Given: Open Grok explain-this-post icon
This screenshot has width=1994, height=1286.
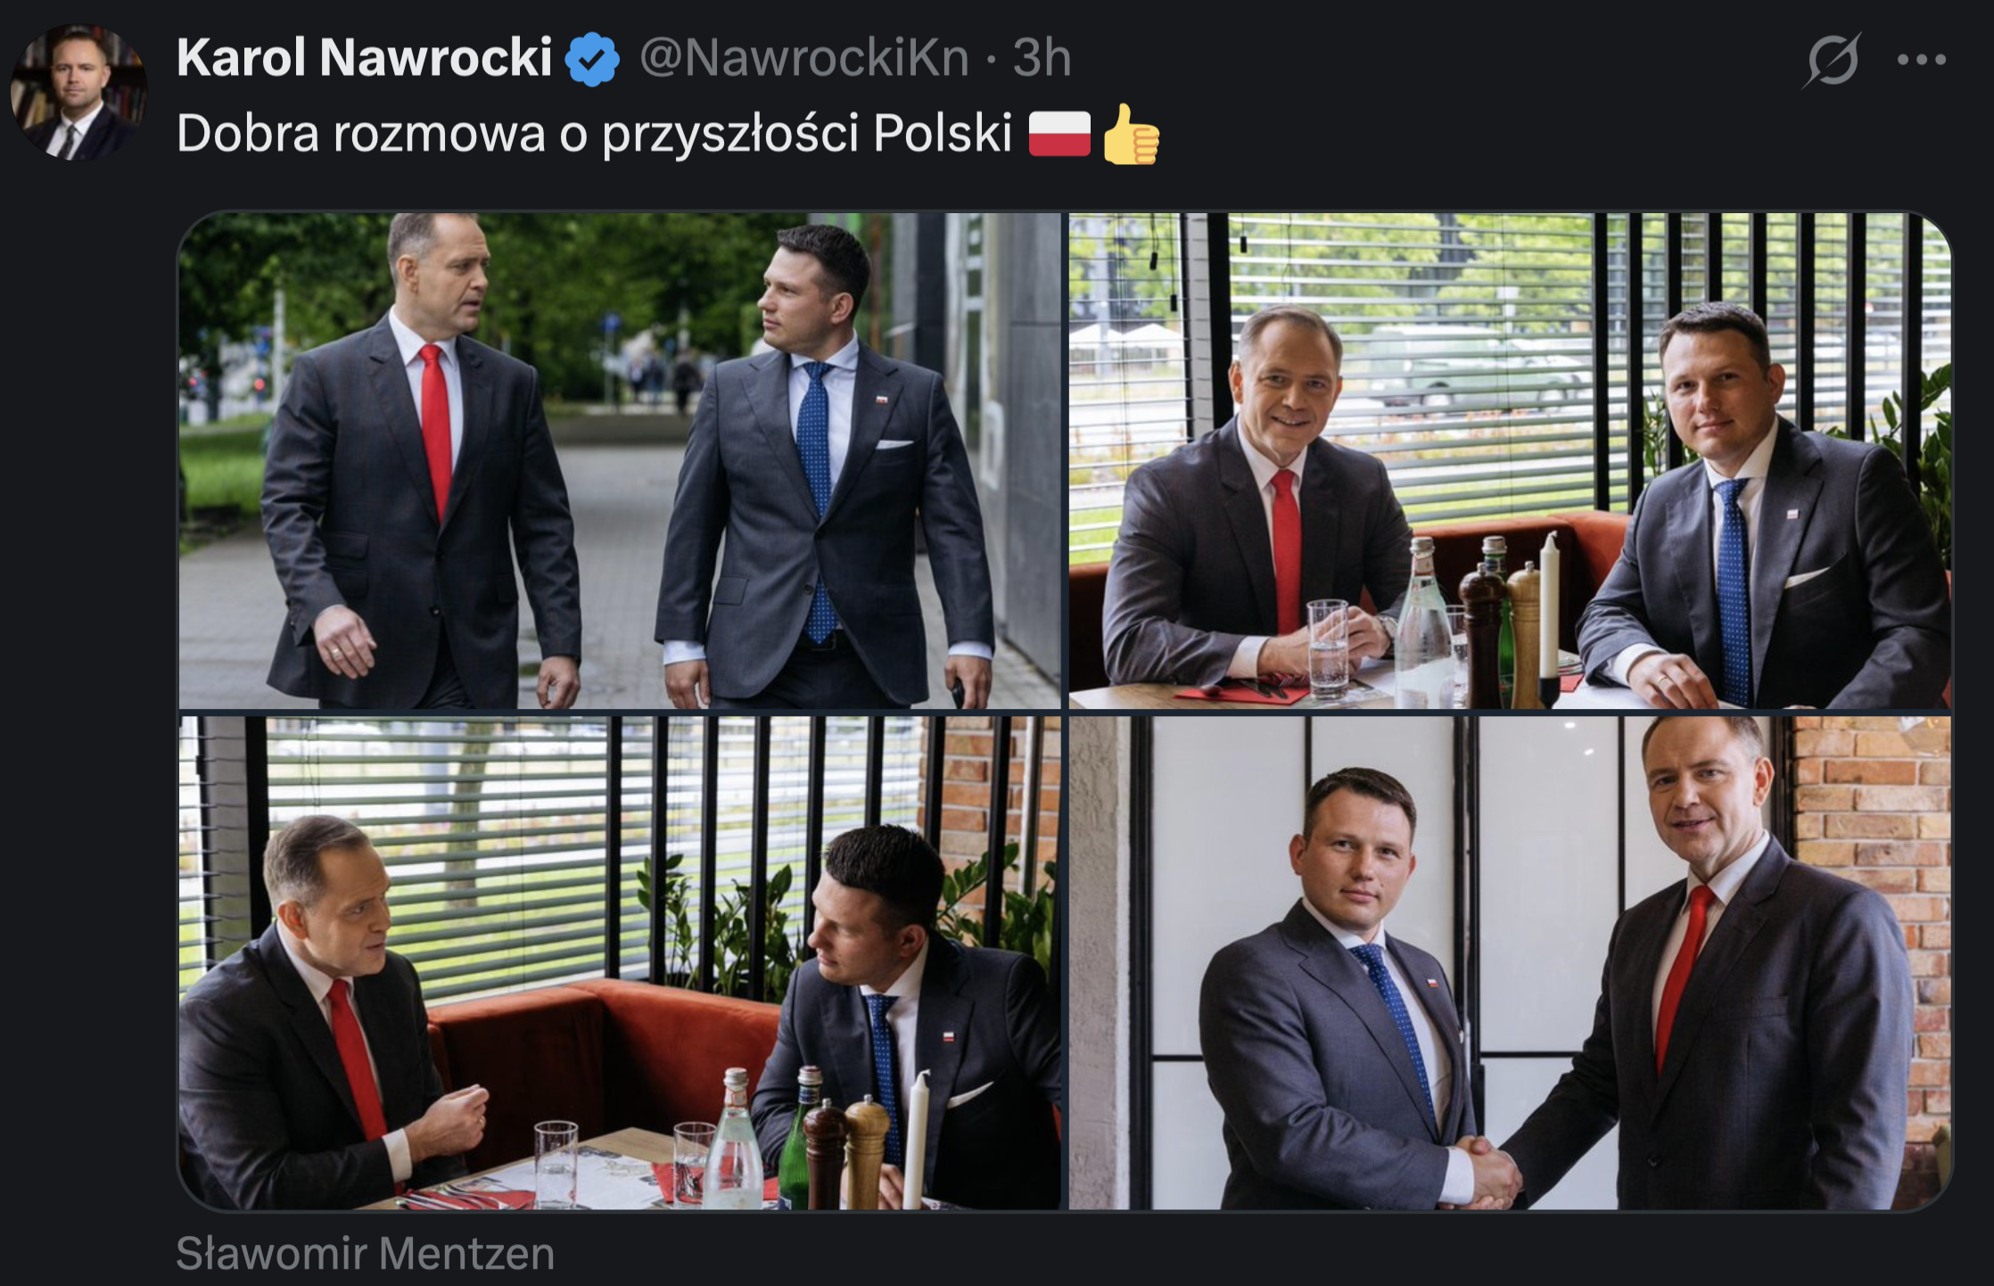Looking at the screenshot, I should 1833,60.
